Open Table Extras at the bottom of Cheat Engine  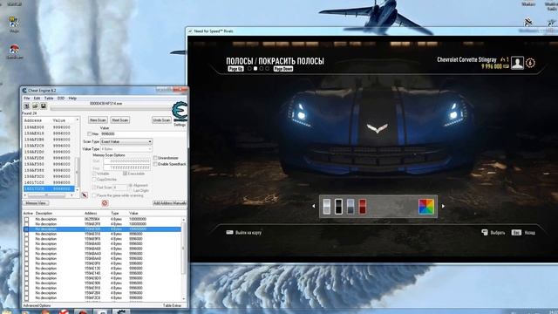(x=173, y=305)
